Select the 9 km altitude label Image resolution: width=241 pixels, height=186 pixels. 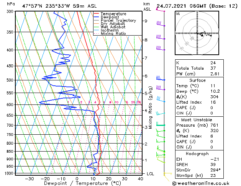[146, 21]
